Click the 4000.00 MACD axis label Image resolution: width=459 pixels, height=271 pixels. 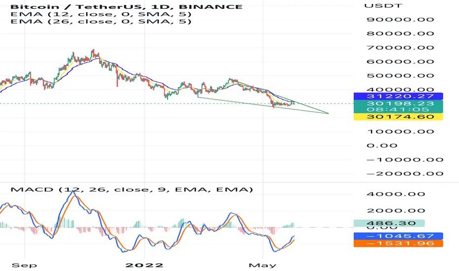(x=396, y=194)
